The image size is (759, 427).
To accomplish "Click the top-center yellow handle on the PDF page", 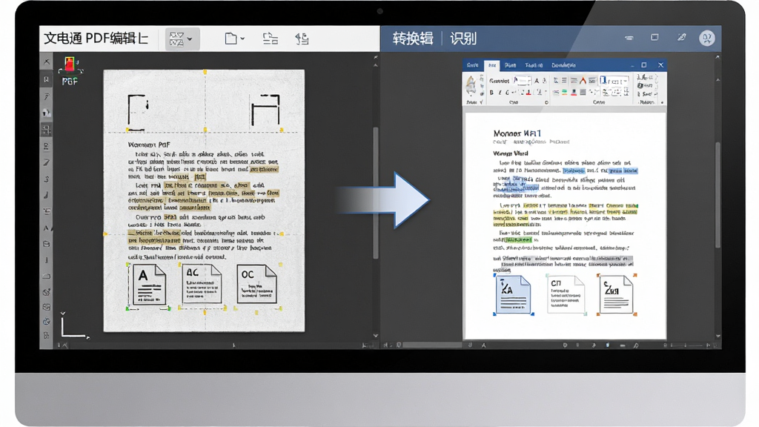I will click(205, 72).
